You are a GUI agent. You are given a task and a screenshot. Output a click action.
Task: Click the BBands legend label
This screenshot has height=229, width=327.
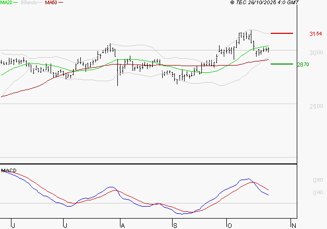(29, 3)
